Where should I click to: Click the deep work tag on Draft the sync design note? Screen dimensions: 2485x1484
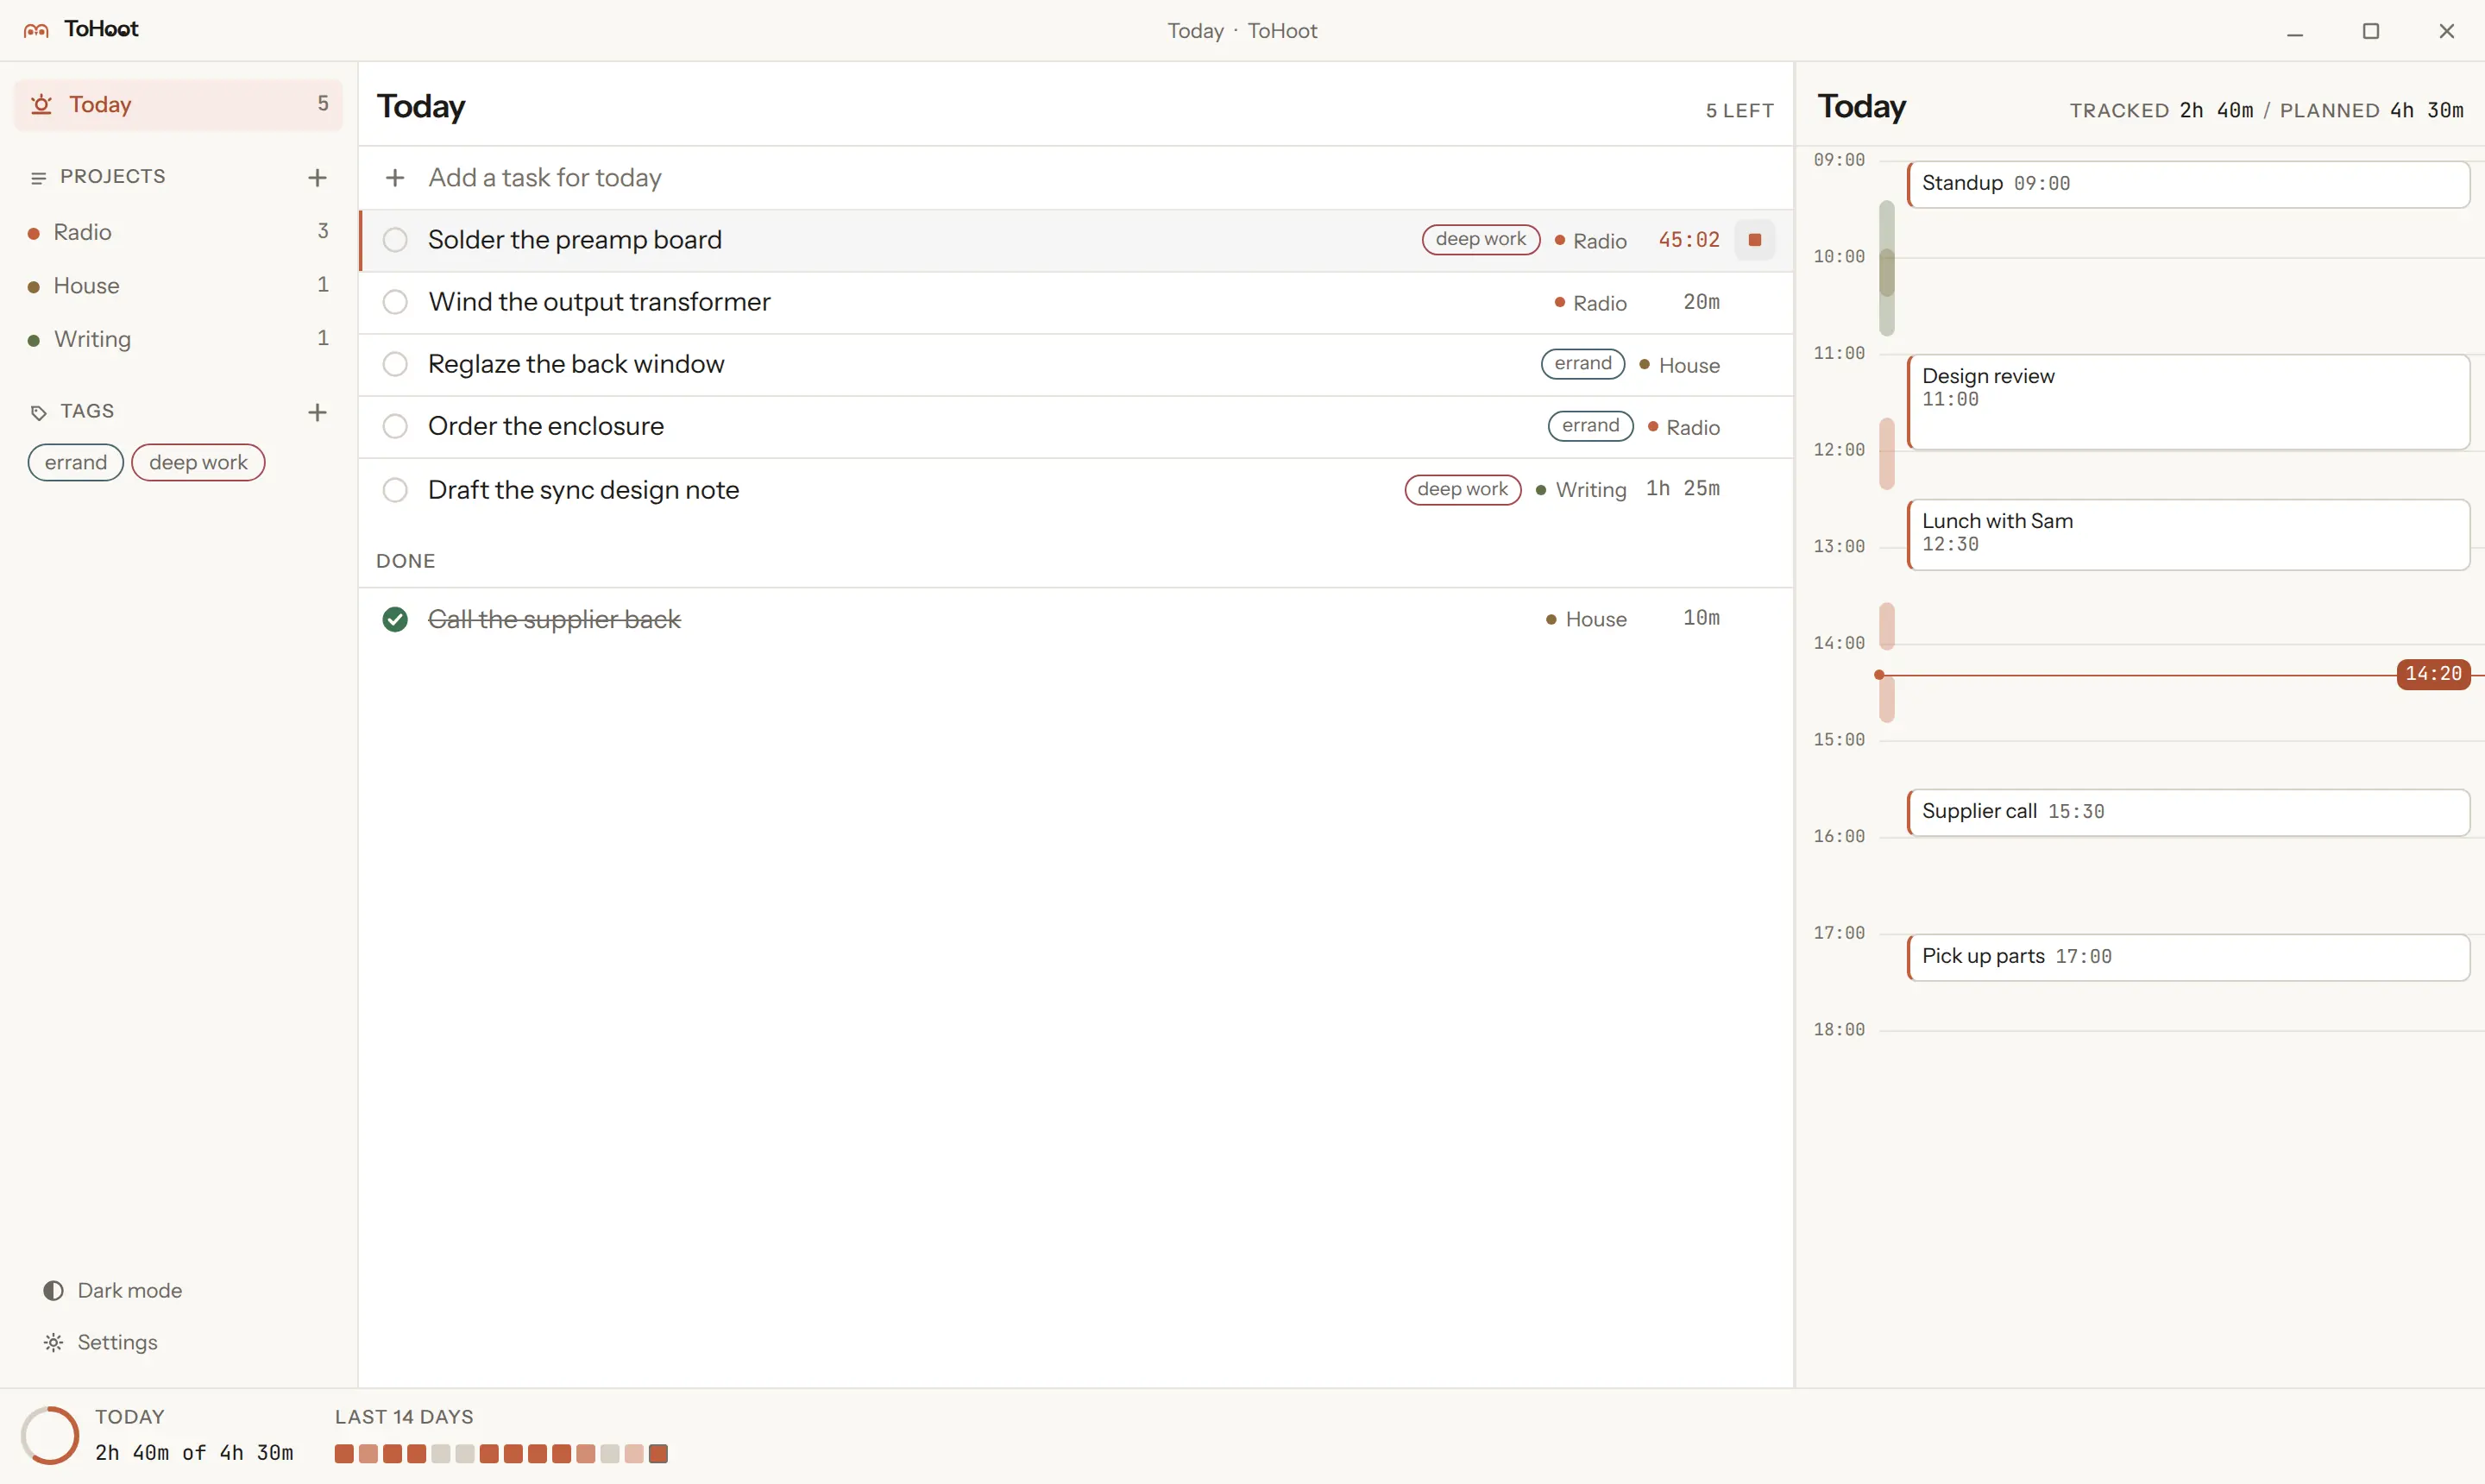click(x=1463, y=490)
